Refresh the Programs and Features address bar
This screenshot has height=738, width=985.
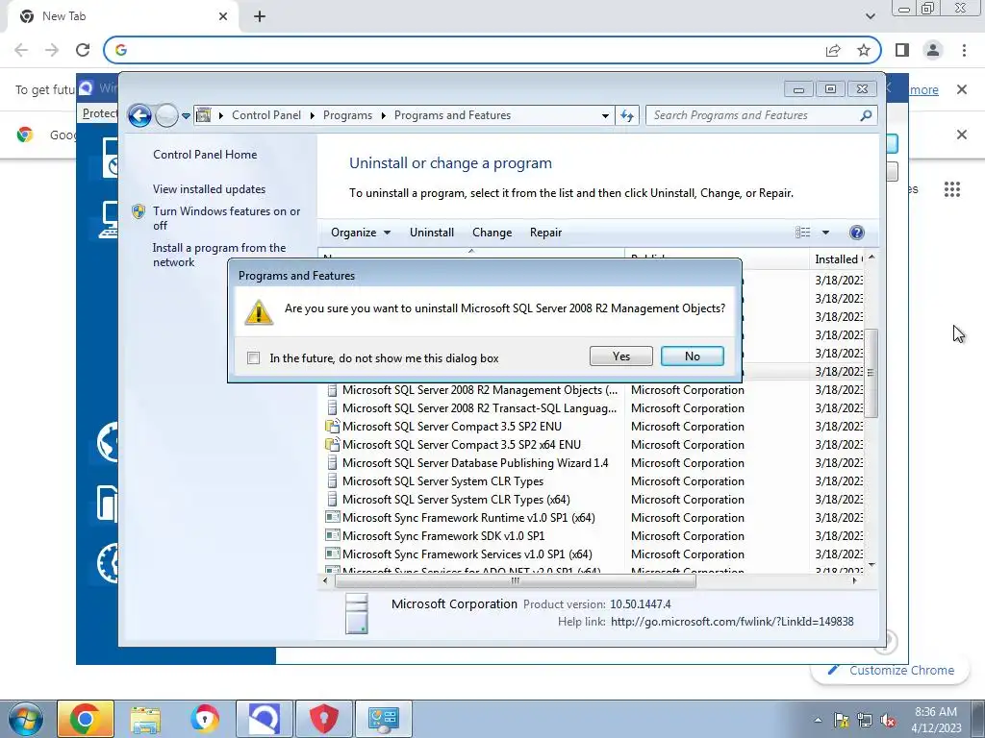click(627, 115)
